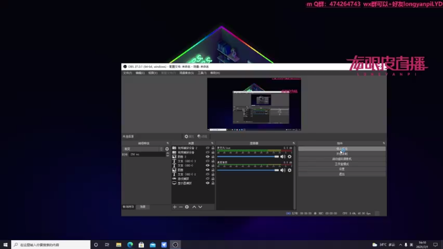Increase transition duration with the up stepper
Image resolution: width=443 pixels, height=249 pixels.
click(168, 154)
